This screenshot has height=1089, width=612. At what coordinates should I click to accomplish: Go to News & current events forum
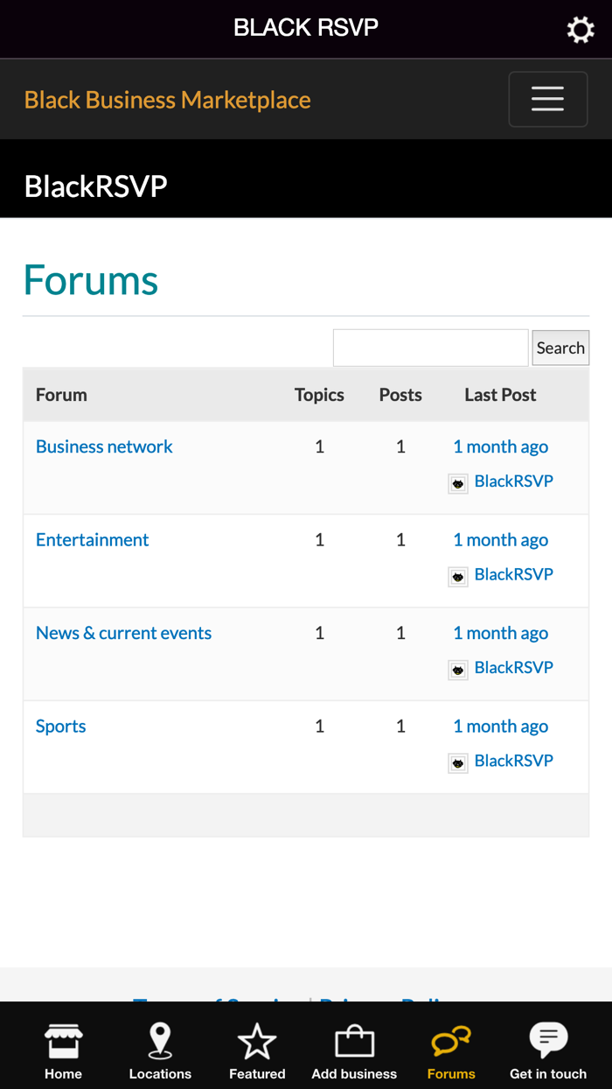123,633
